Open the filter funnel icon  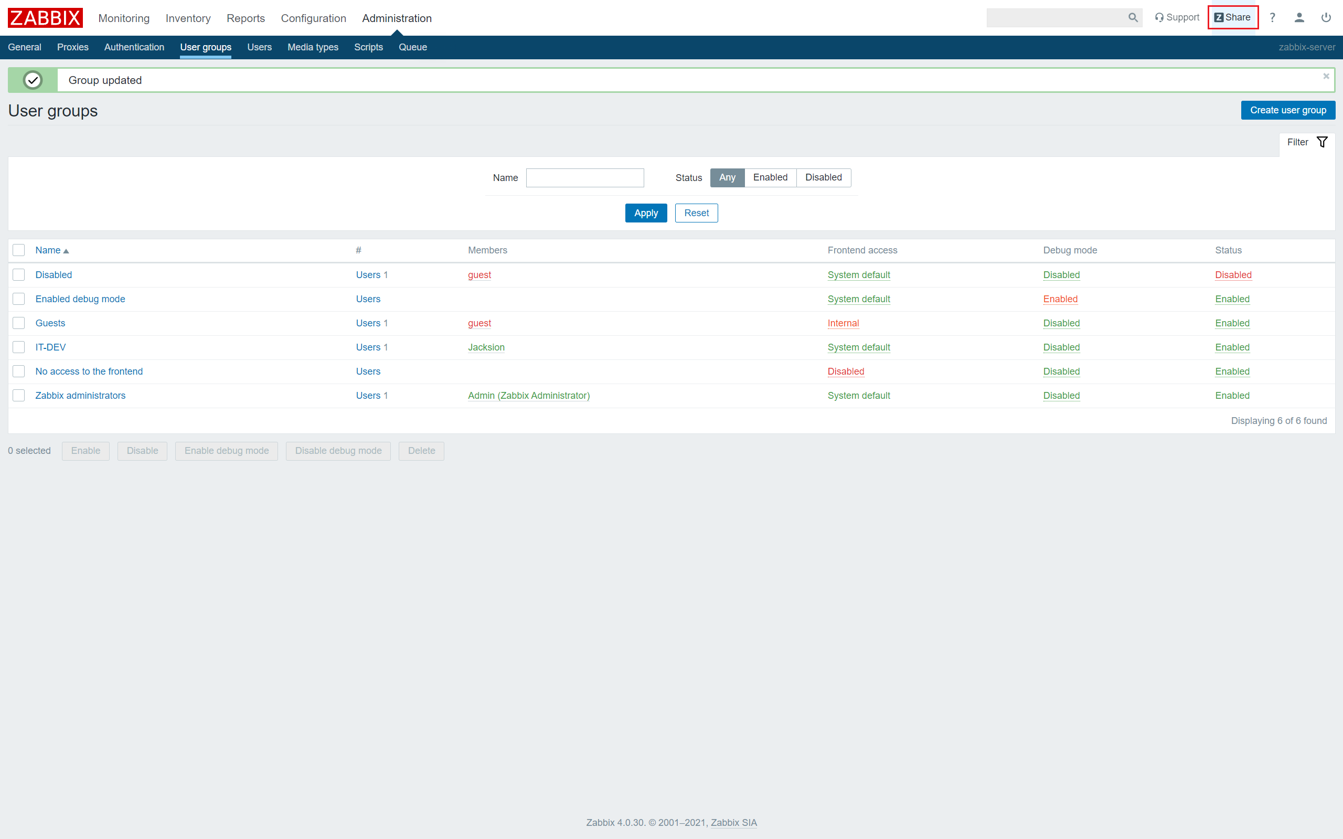[x=1323, y=142]
